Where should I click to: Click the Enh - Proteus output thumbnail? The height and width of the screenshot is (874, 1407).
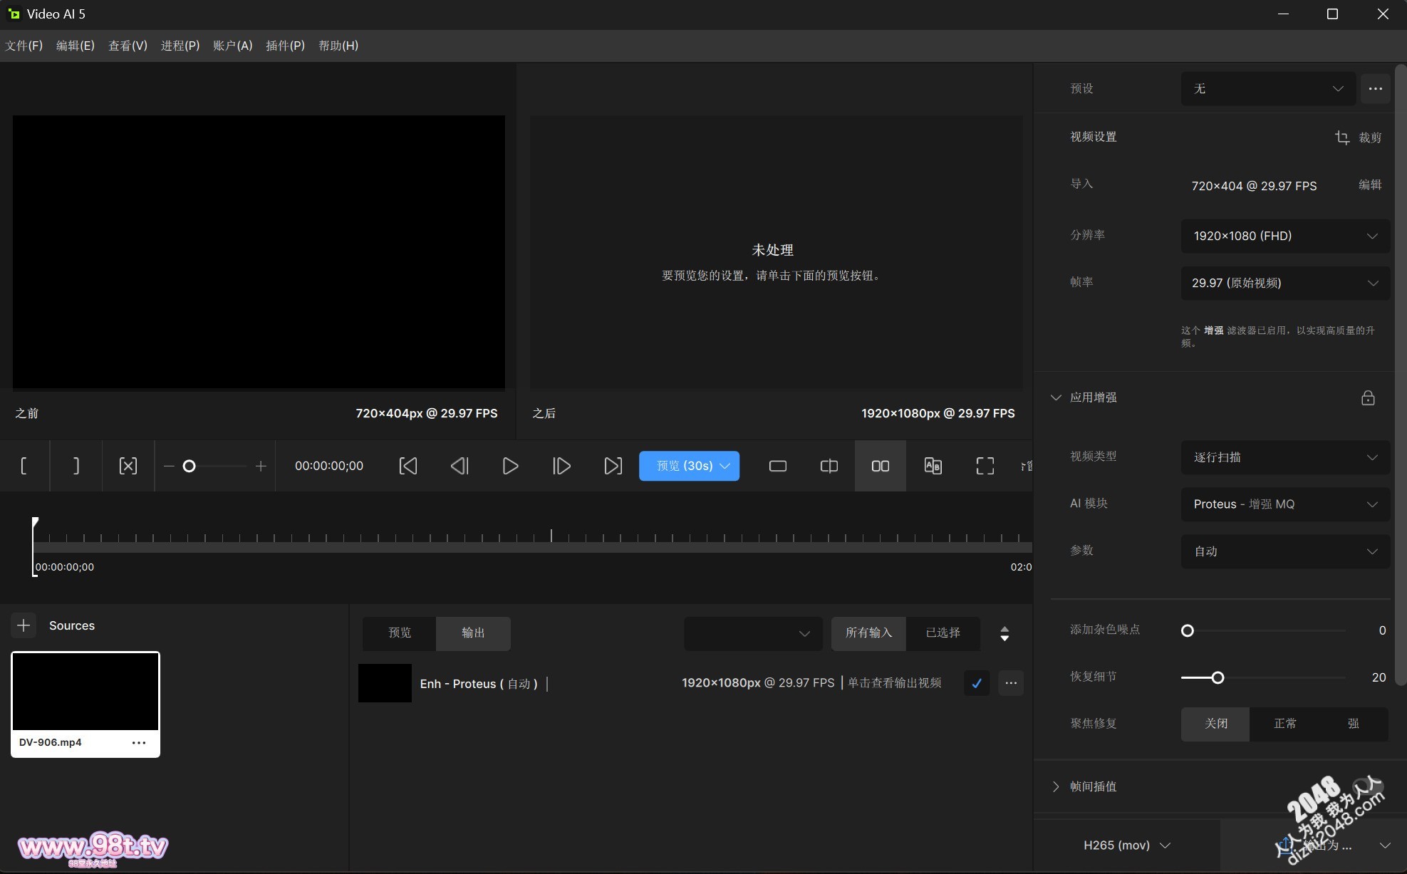click(x=385, y=683)
